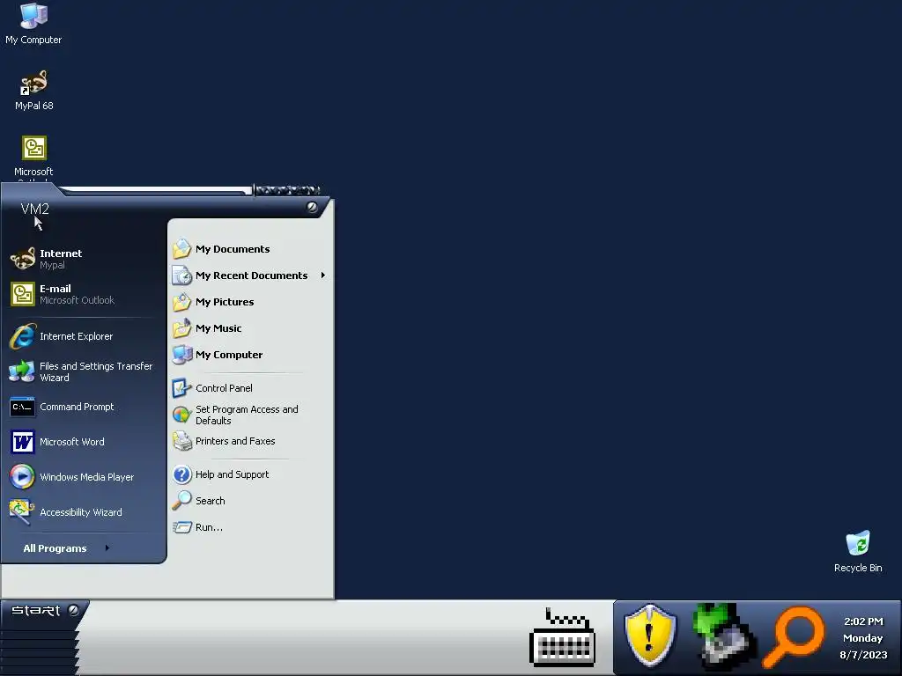Click the My Pictures folder icon
Screen dimensions: 902x676
click(181, 302)
